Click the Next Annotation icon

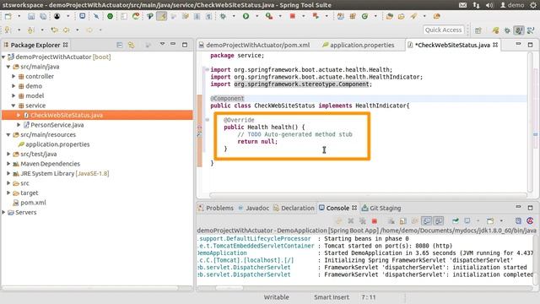pyautogui.click(x=8, y=30)
